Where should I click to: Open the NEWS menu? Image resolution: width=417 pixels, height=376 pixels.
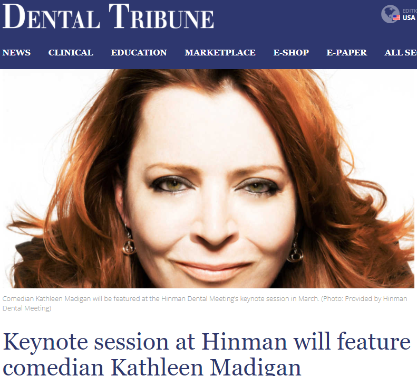(x=16, y=52)
